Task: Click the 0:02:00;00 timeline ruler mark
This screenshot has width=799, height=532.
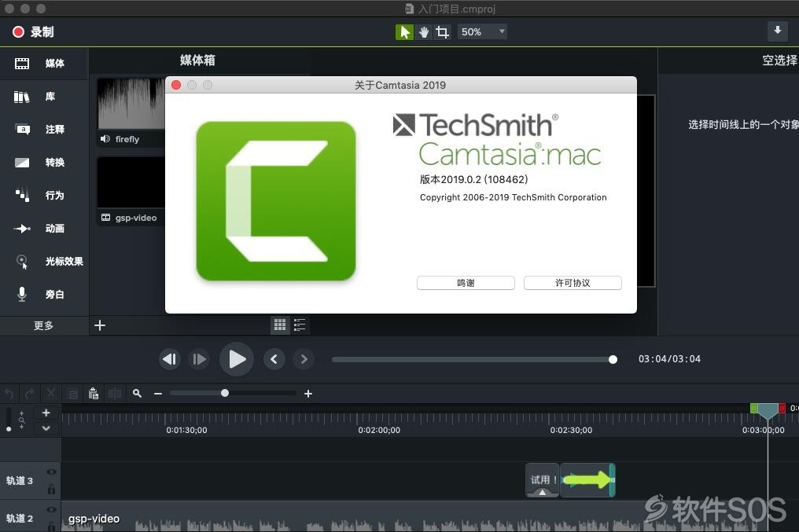Action: pos(379,430)
